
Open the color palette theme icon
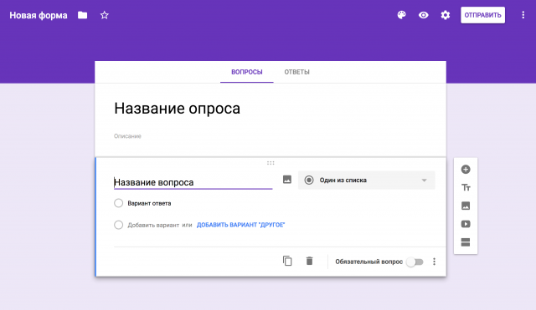click(x=402, y=15)
